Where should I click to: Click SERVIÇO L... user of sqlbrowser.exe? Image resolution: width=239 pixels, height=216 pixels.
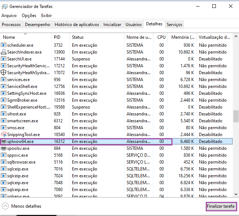point(138,162)
